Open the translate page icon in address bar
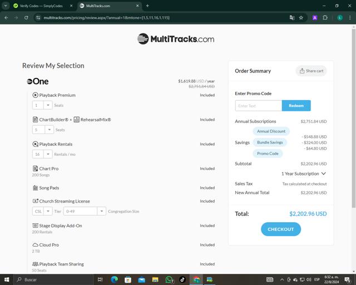This screenshot has height=285, width=356. pos(292,18)
